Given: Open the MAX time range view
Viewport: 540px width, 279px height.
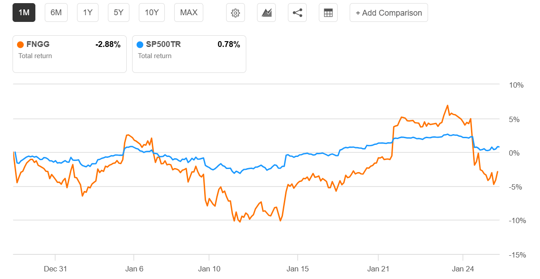Looking at the screenshot, I should pos(188,13).
